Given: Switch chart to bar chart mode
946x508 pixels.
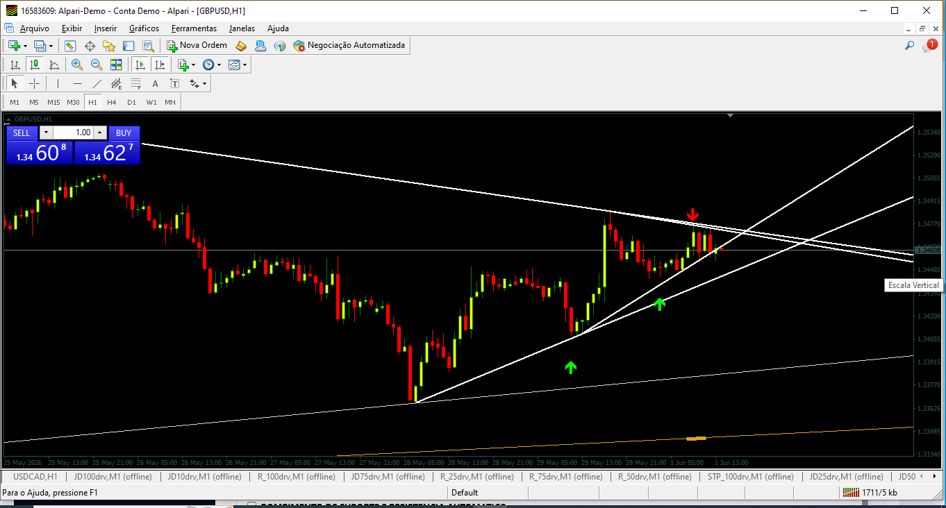Looking at the screenshot, I should [x=15, y=65].
